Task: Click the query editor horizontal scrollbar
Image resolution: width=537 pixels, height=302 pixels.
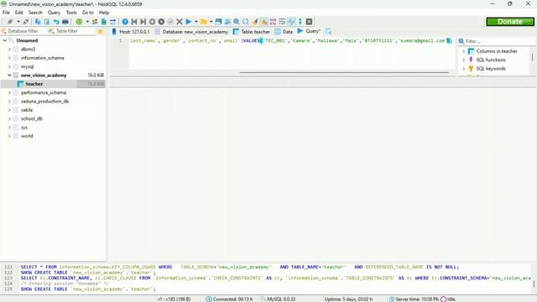Action: coord(344,72)
